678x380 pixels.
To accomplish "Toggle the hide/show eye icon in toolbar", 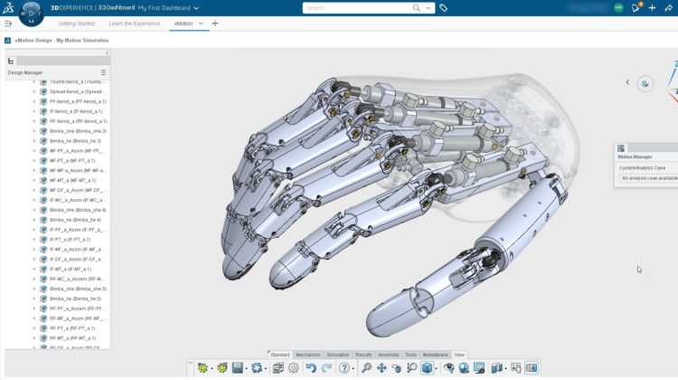I will pos(448,368).
